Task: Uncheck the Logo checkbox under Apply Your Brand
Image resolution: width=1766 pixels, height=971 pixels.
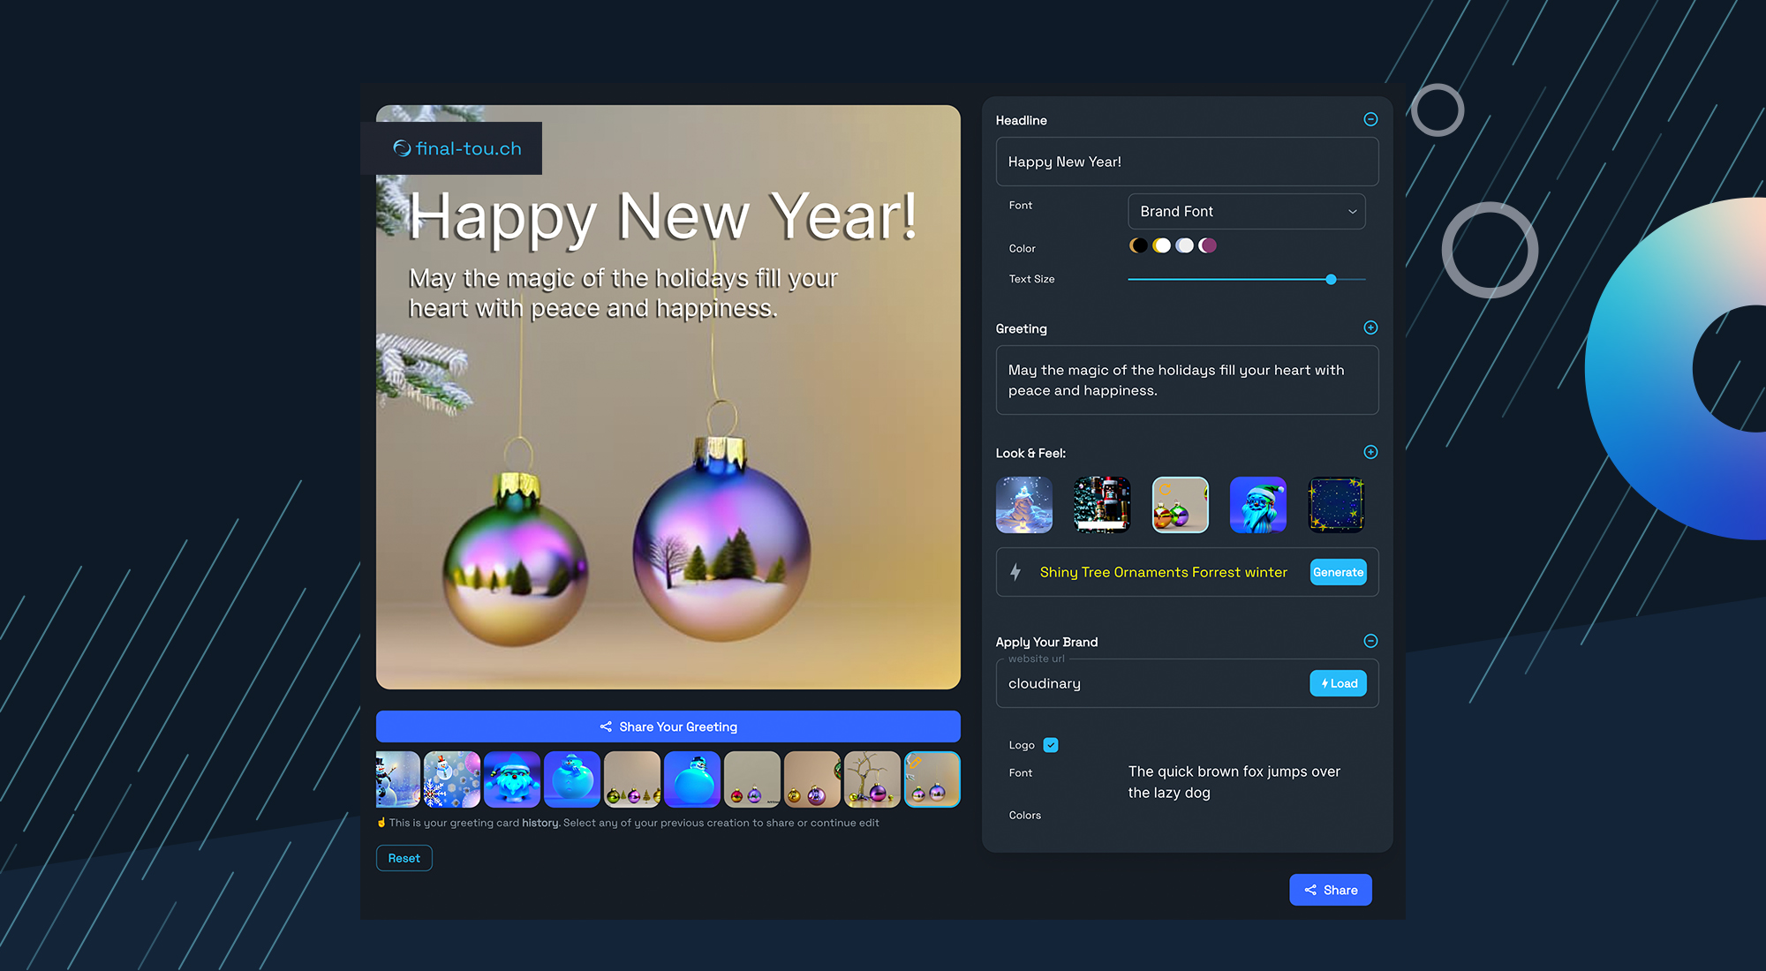Action: tap(1050, 744)
